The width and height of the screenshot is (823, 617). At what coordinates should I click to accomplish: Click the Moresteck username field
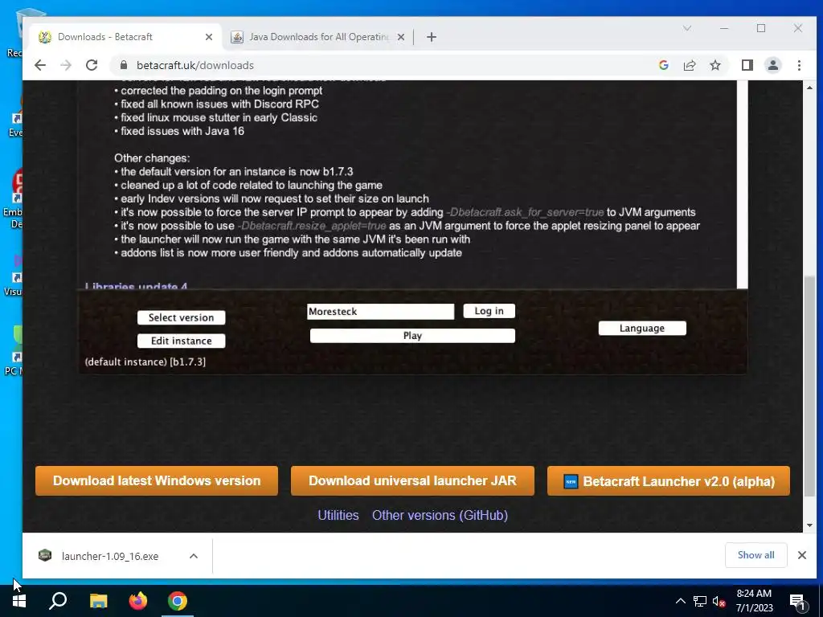click(x=380, y=311)
